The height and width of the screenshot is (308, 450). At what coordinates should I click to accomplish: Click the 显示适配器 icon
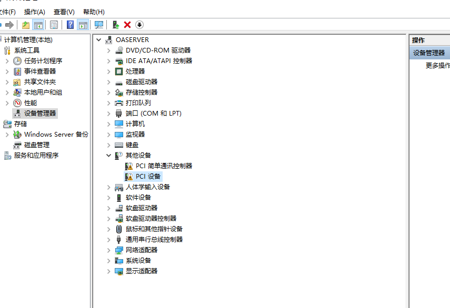coord(119,271)
